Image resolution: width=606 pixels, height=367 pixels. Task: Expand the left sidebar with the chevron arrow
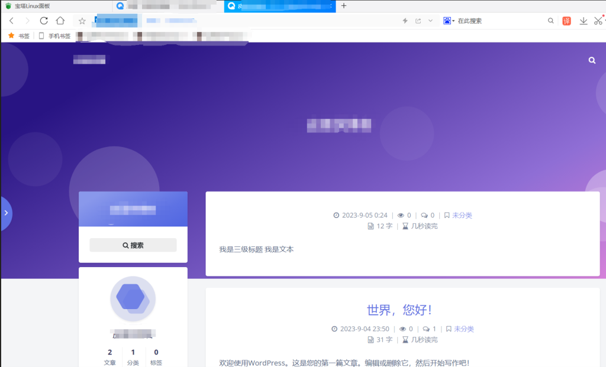pyautogui.click(x=6, y=212)
